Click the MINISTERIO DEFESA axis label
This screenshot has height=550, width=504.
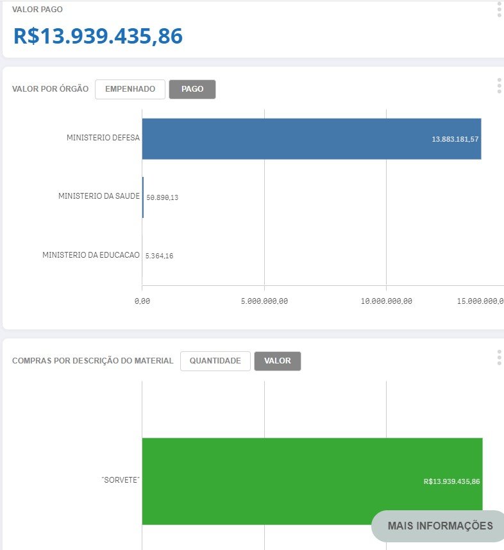tap(103, 137)
